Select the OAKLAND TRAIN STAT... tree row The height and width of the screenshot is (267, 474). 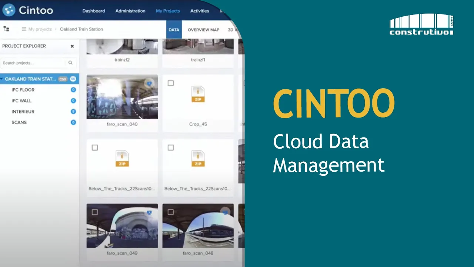coord(40,79)
